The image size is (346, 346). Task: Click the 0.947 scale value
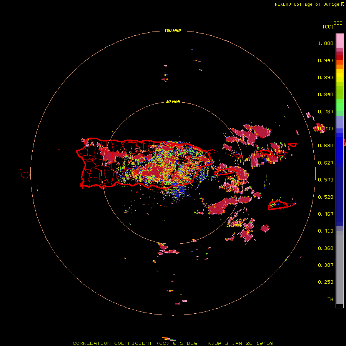click(326, 60)
